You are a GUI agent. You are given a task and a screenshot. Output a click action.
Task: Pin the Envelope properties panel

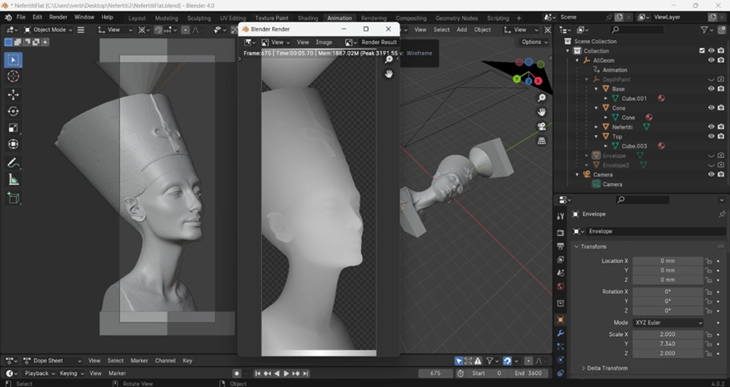point(722,214)
